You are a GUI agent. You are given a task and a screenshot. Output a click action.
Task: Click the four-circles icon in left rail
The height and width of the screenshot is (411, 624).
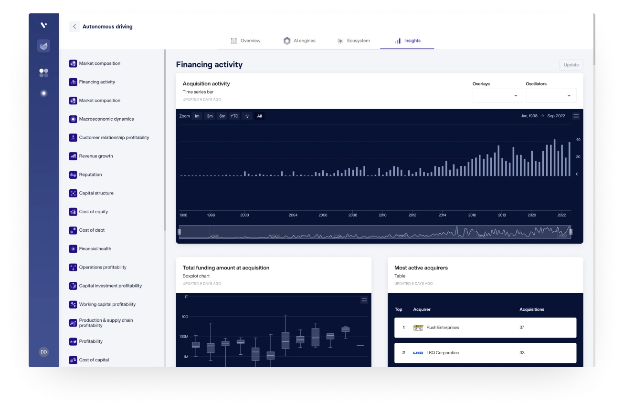(x=43, y=72)
